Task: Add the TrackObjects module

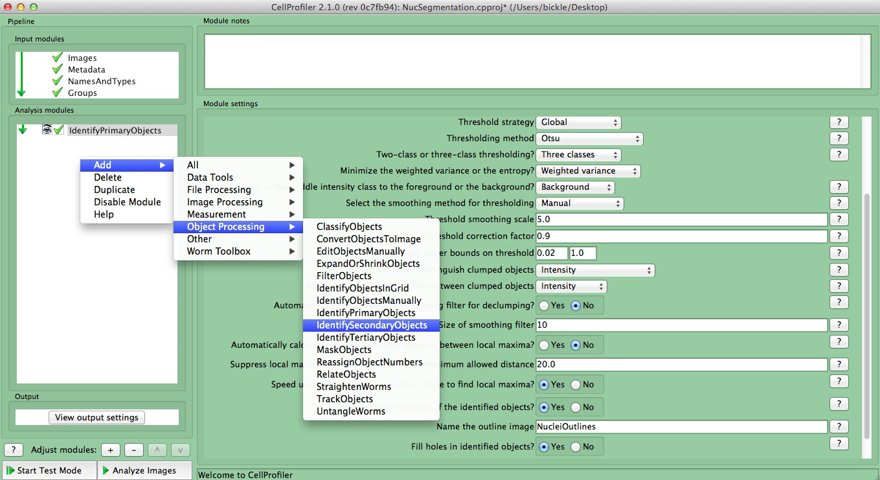Action: pos(372,399)
